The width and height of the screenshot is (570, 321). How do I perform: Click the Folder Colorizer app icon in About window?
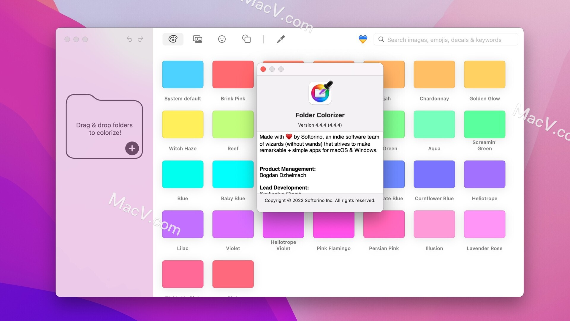click(320, 93)
